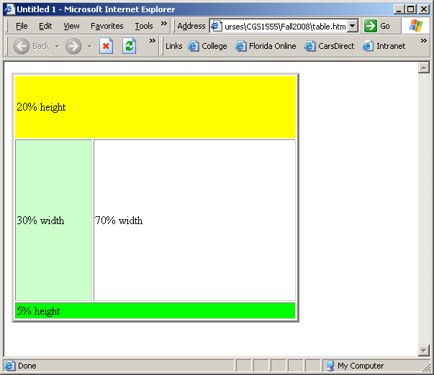Expand the Address bar dropdown list
The width and height of the screenshot is (434, 375).
pos(352,26)
